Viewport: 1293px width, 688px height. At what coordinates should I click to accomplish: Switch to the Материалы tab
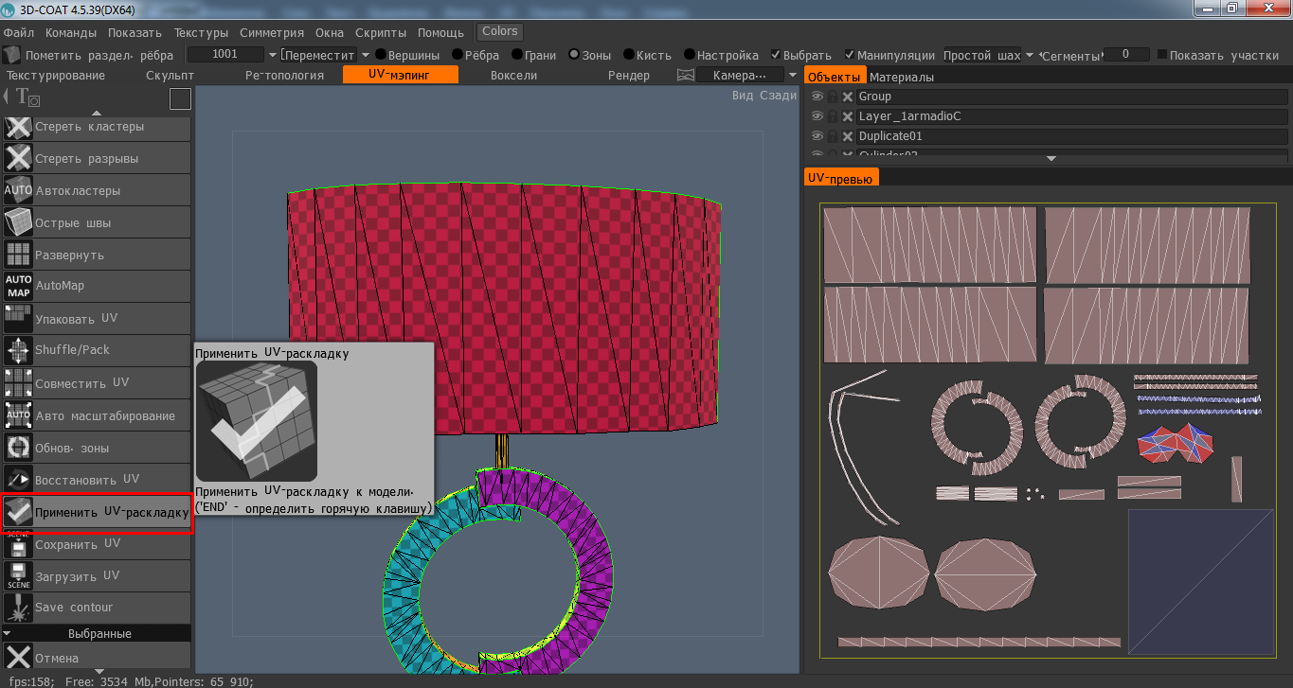[x=902, y=77]
